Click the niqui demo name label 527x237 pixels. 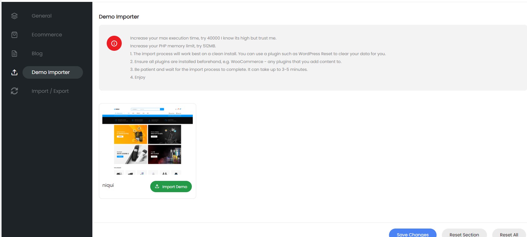[x=108, y=185]
